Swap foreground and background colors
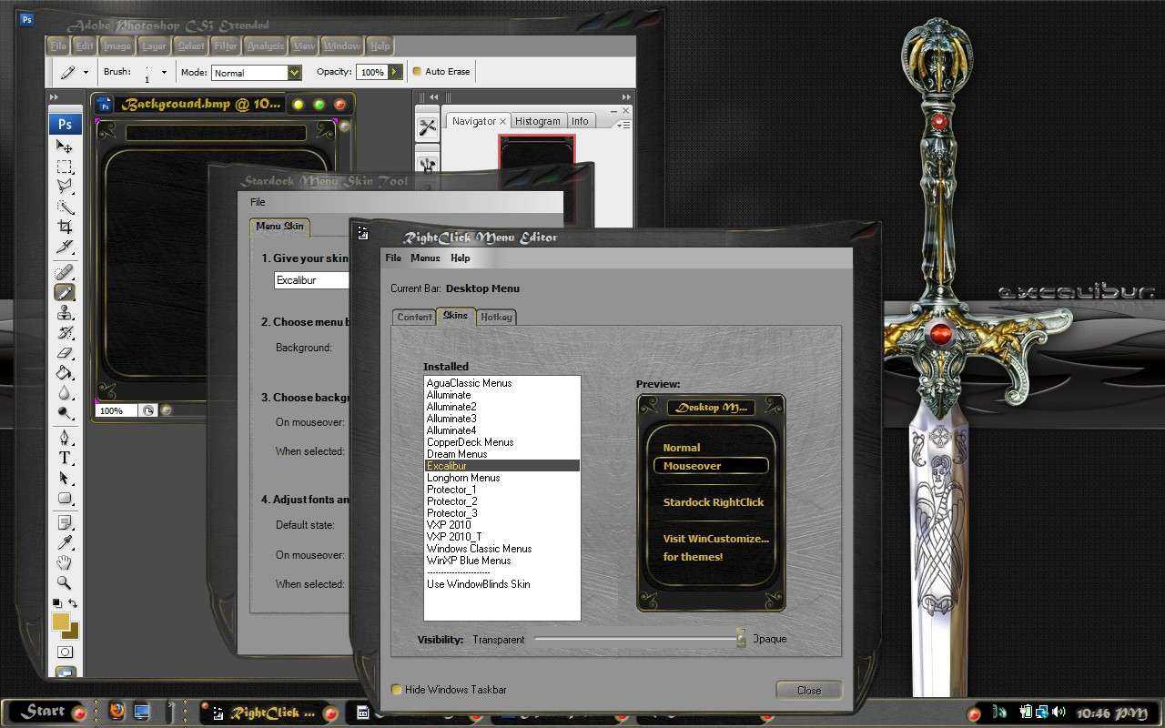The width and height of the screenshot is (1165, 728). click(73, 603)
